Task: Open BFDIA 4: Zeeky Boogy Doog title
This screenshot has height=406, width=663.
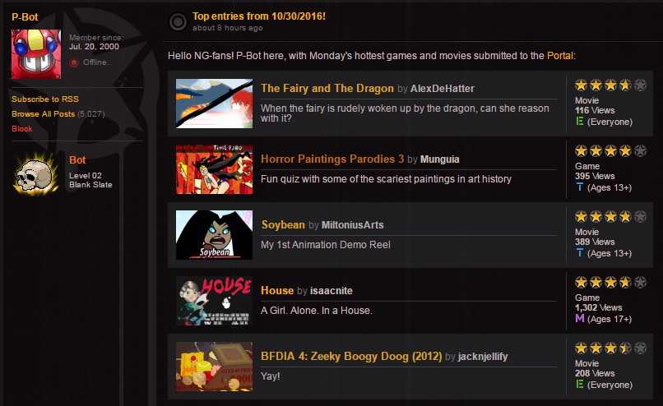Action: (351, 356)
